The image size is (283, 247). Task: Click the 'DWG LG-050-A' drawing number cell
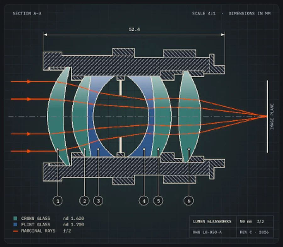213,232
